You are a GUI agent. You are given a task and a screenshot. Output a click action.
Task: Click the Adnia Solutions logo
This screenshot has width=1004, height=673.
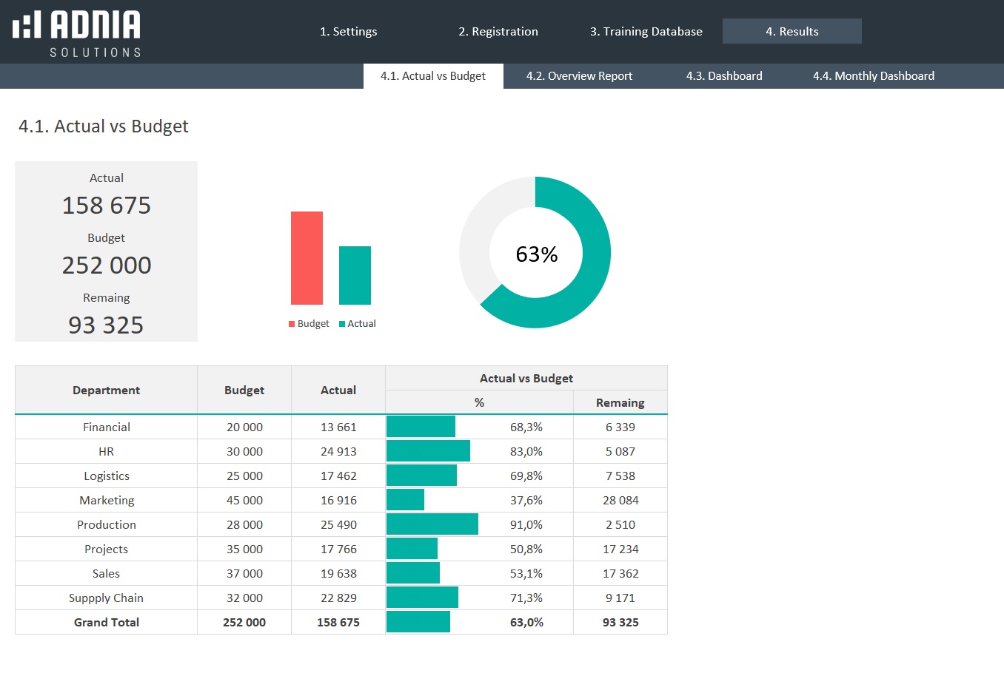[76, 33]
